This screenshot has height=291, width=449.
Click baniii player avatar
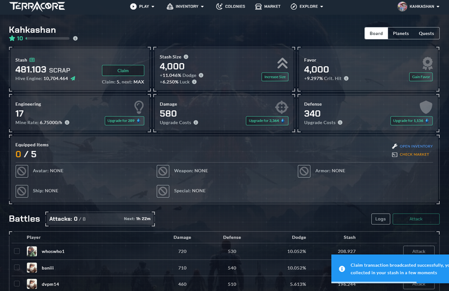(x=32, y=268)
